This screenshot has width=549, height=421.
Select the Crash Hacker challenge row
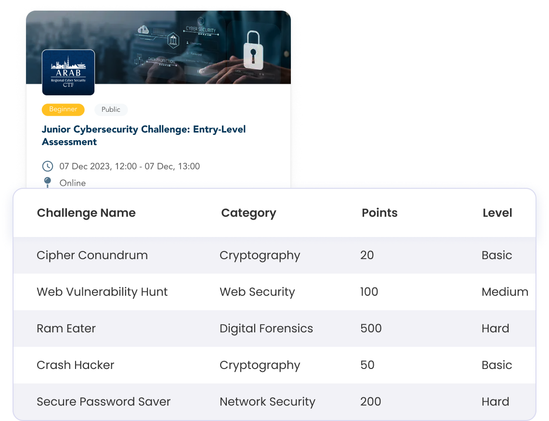tap(75, 365)
